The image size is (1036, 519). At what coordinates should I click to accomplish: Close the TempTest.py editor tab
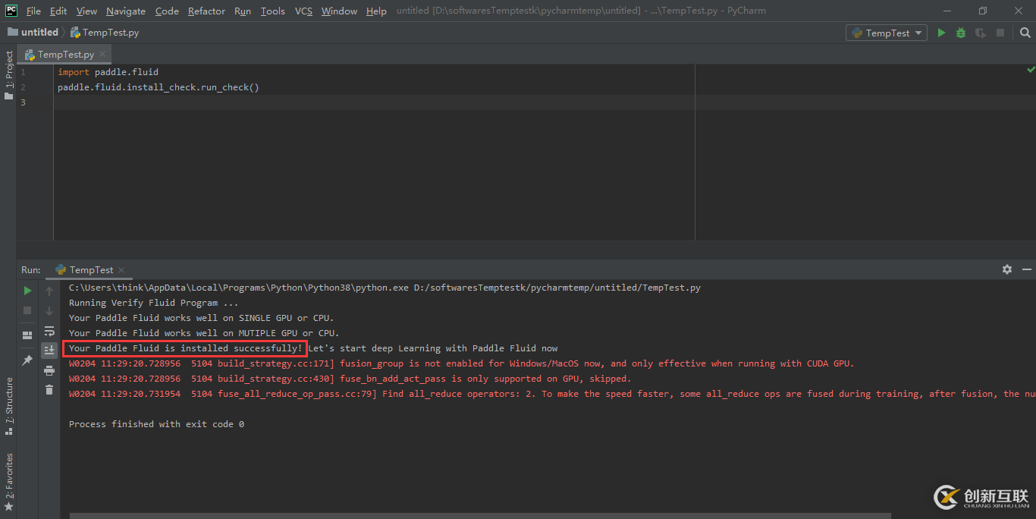102,55
